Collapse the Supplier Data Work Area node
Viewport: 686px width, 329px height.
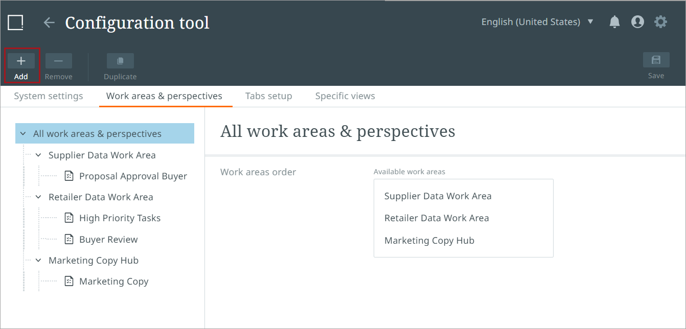(38, 155)
